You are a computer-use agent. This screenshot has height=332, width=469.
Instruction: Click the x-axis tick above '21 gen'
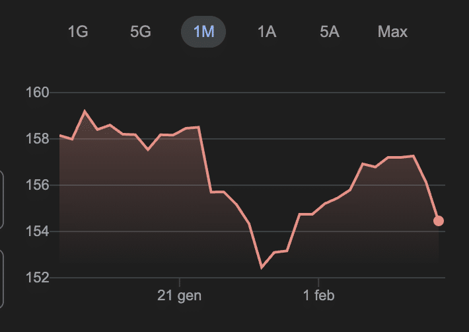click(180, 282)
